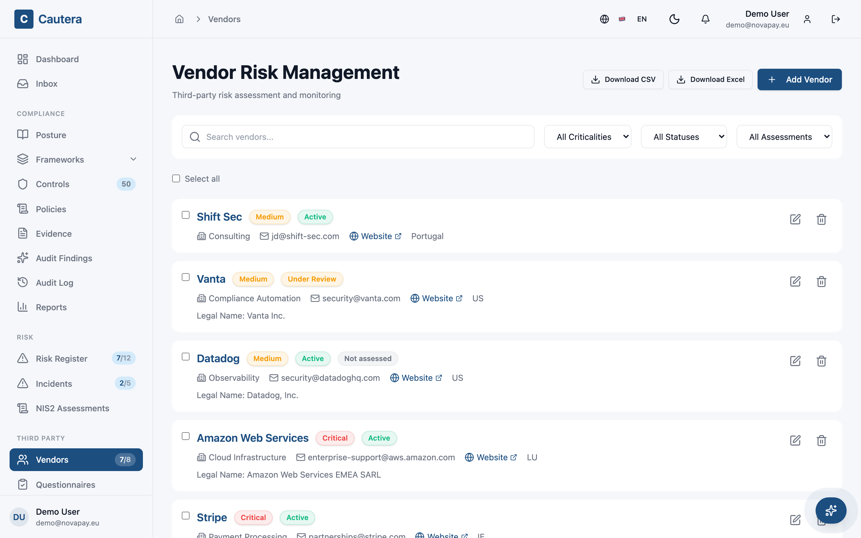
Task: Select the Amazon Web Services checkbox
Action: 186,436
